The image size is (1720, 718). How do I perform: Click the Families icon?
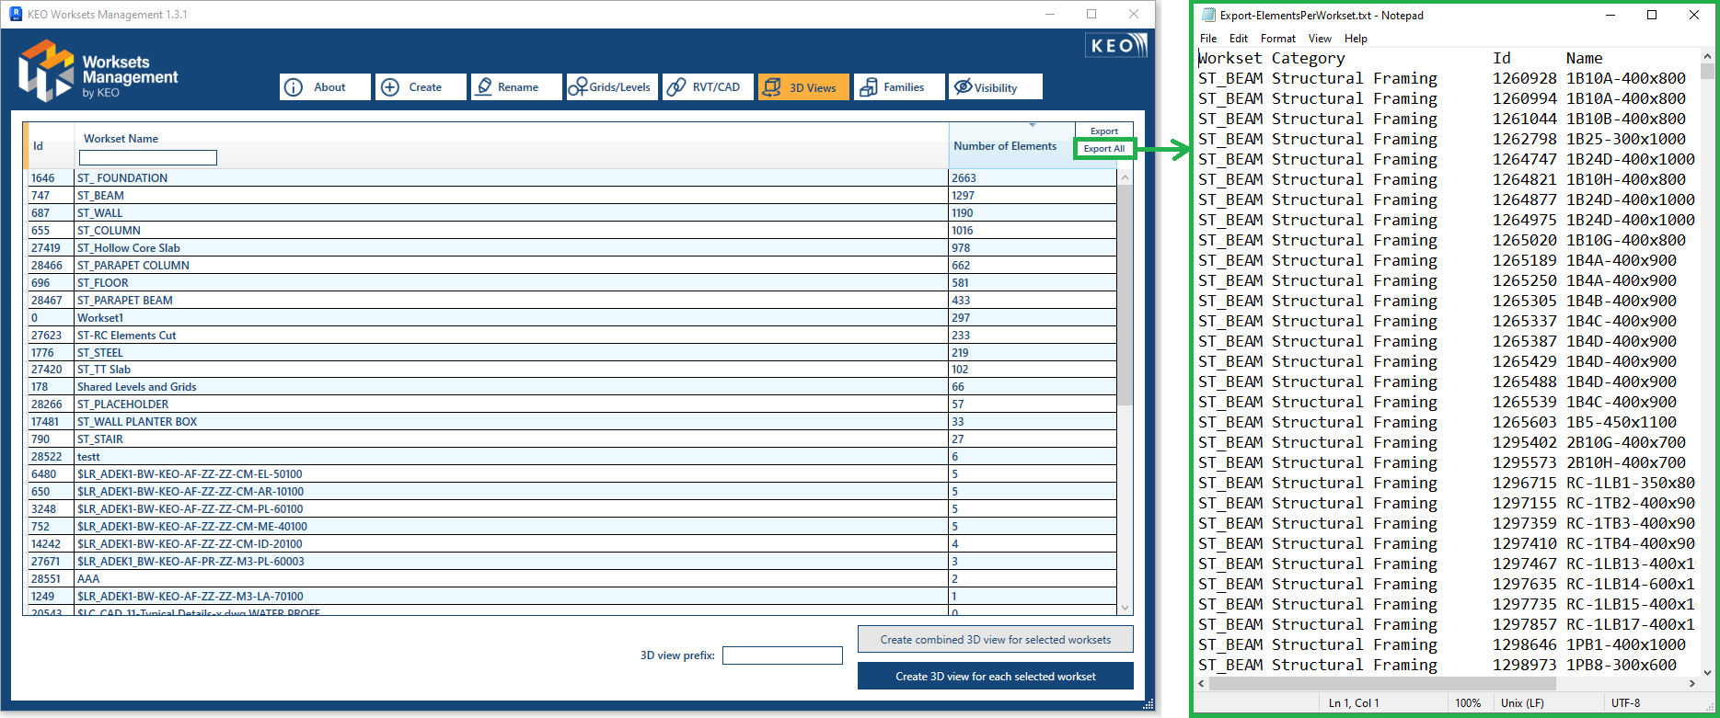[x=868, y=87]
